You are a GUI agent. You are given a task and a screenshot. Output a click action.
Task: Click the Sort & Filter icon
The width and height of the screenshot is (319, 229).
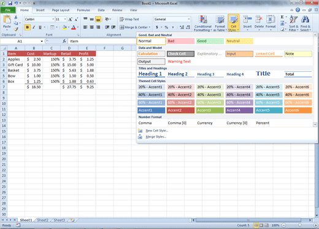[294, 20]
